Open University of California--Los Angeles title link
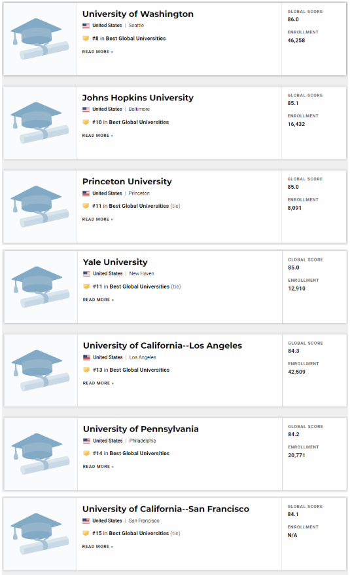350x575 pixels. tap(162, 346)
